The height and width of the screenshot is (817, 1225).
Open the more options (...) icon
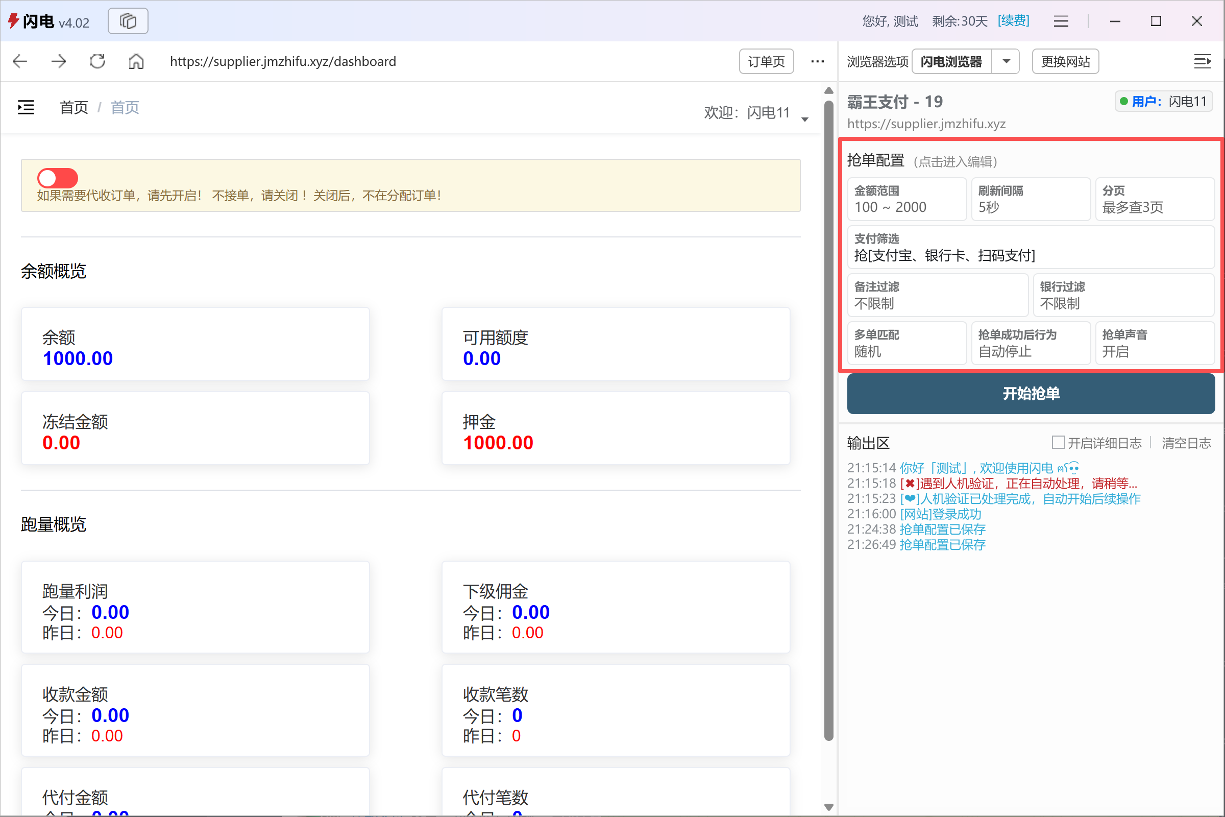pos(817,61)
